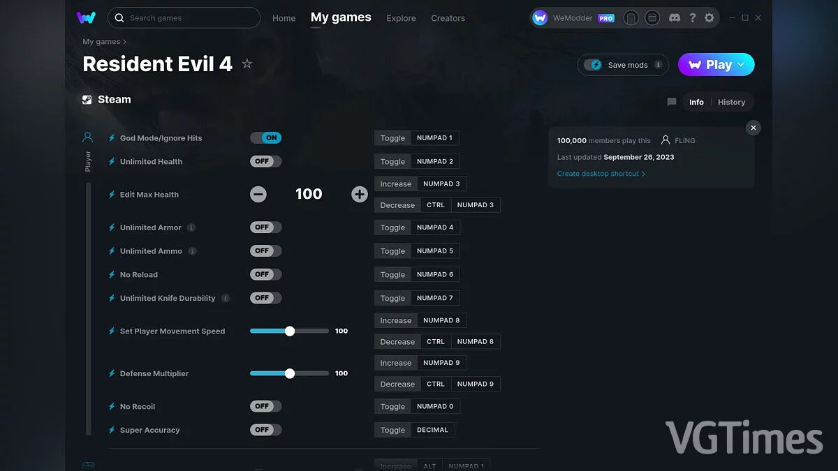Click Create desktop shortcut link
The width and height of the screenshot is (838, 471).
tap(601, 174)
